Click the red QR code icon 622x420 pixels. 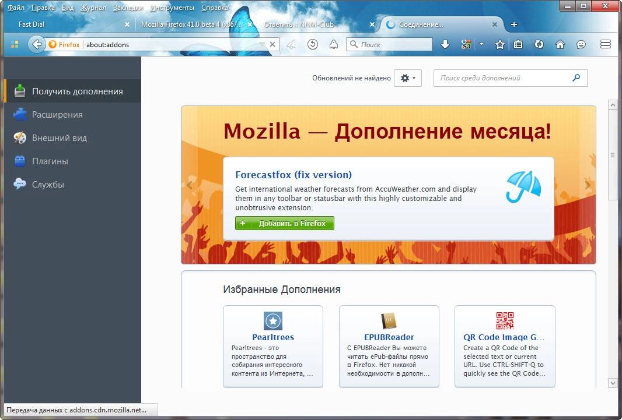click(x=505, y=321)
